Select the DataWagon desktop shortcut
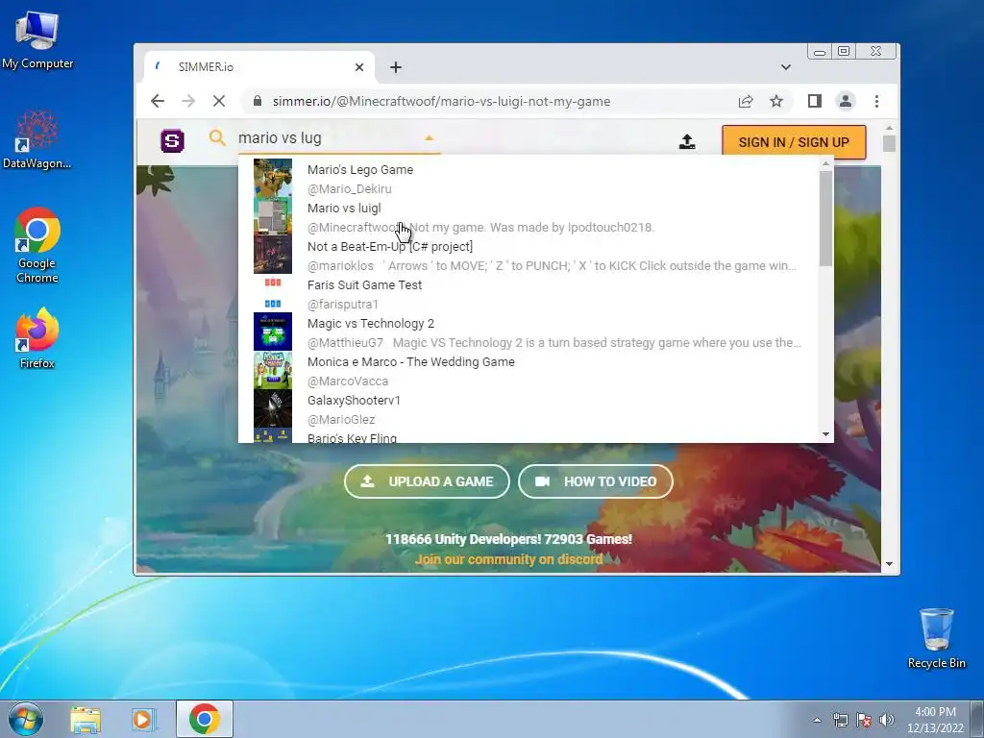The image size is (984, 738). click(x=37, y=139)
